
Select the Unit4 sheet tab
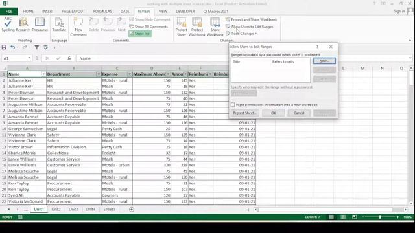click(91, 209)
